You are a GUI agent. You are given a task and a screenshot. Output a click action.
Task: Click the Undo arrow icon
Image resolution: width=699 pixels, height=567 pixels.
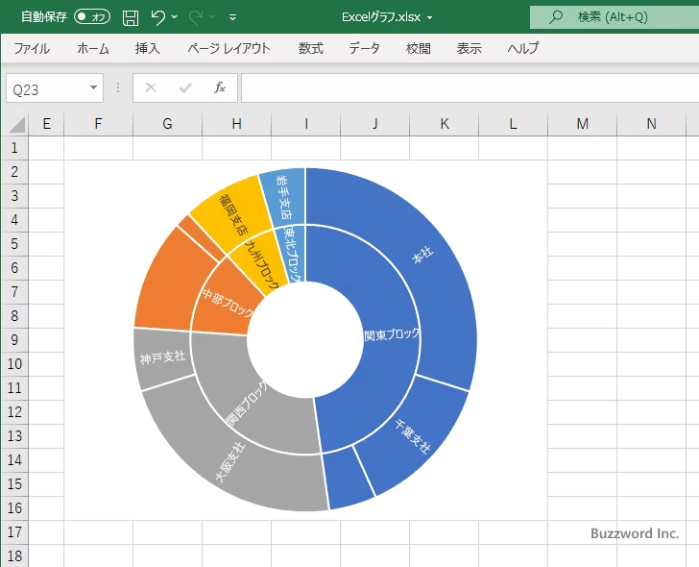(158, 17)
